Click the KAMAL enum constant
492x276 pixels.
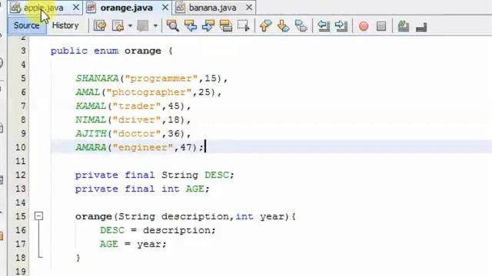click(x=91, y=106)
